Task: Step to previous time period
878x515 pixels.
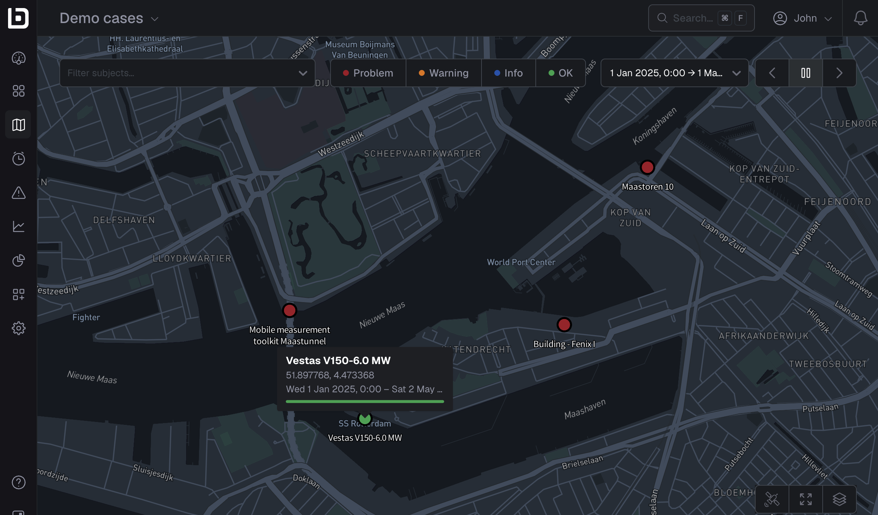Action: click(772, 73)
